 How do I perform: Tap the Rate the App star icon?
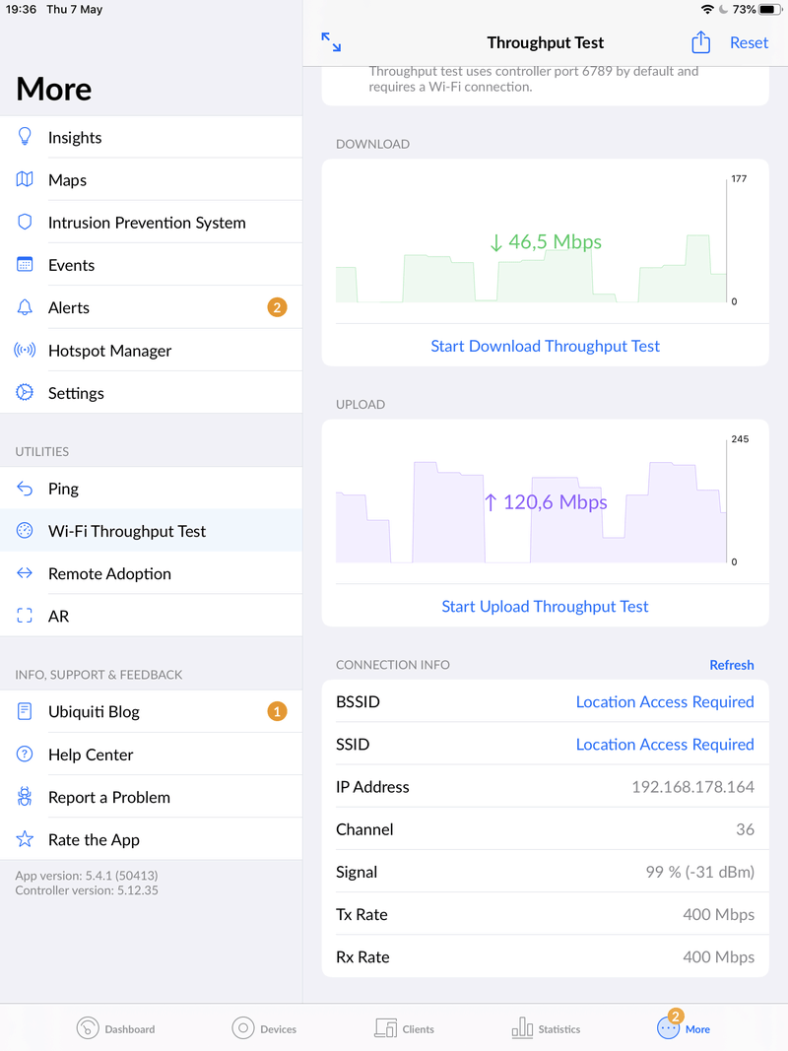(x=25, y=839)
